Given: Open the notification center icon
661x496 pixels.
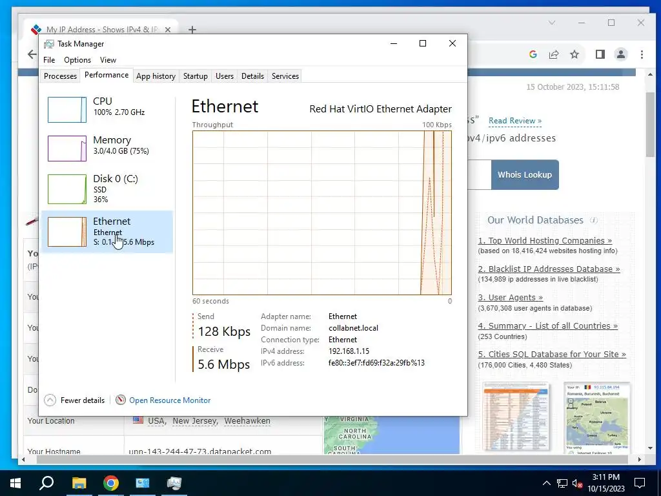Looking at the screenshot, I should point(640,483).
